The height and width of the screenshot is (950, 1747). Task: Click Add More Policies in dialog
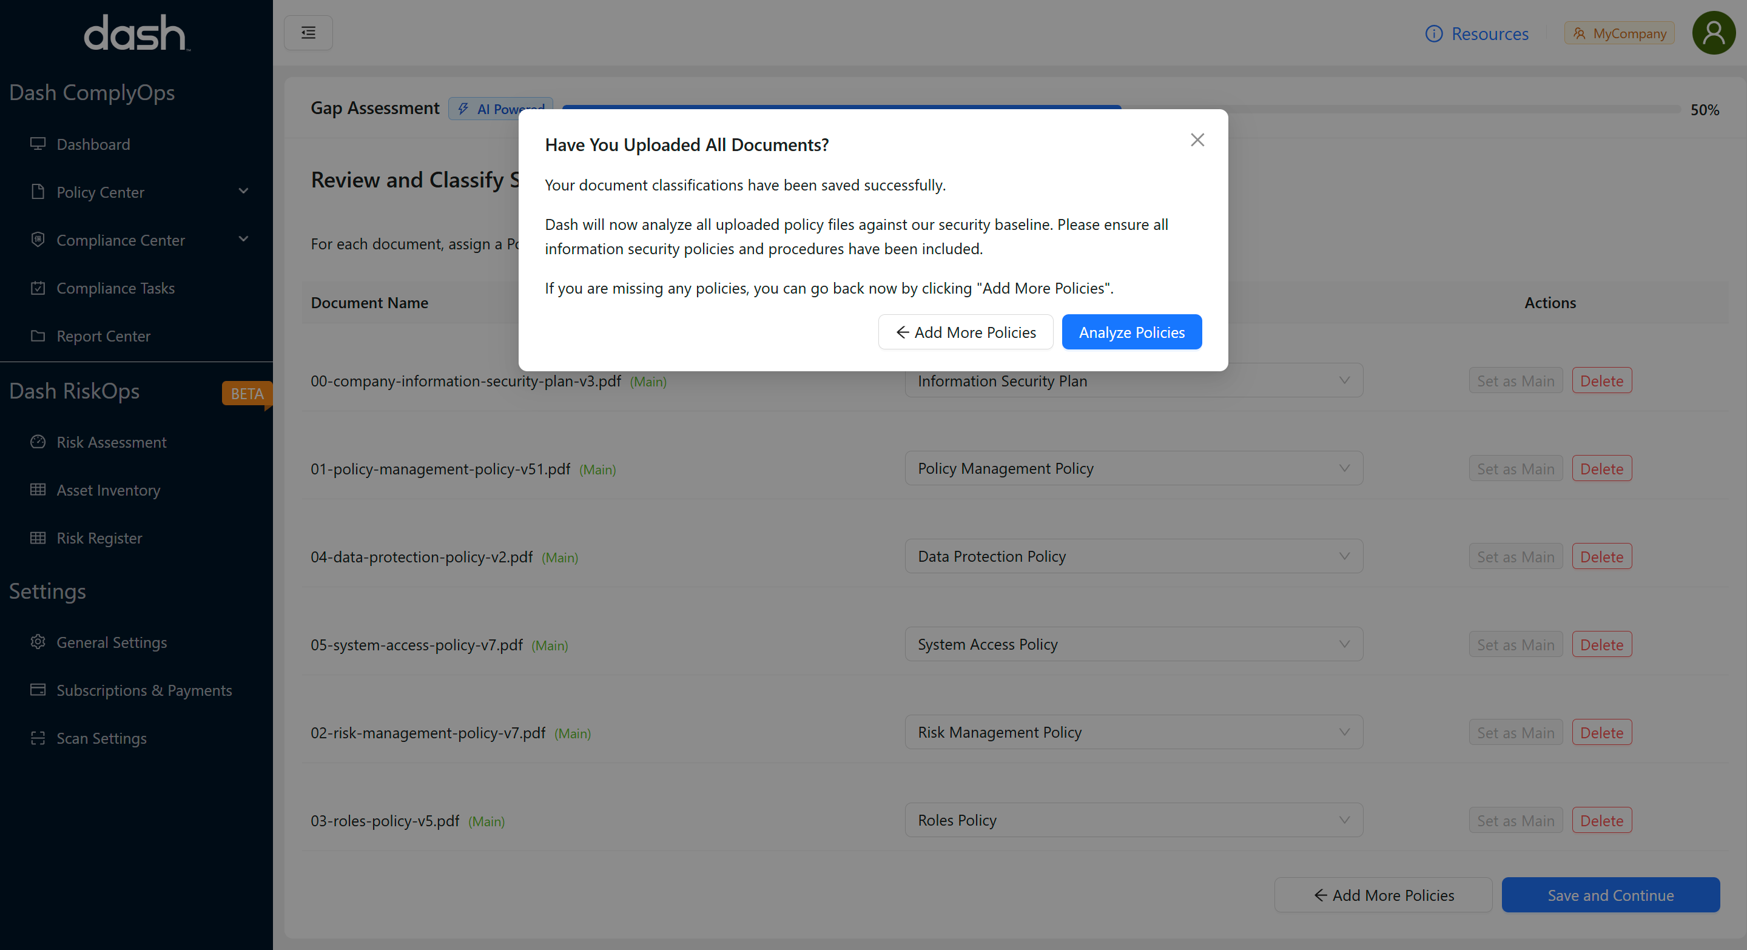[965, 332]
